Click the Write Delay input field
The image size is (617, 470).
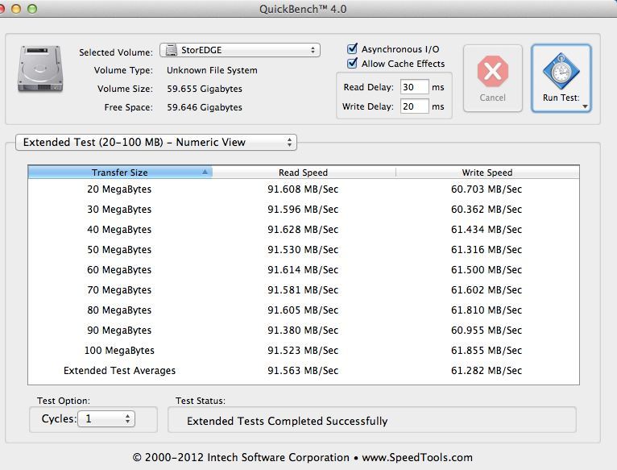(x=414, y=106)
